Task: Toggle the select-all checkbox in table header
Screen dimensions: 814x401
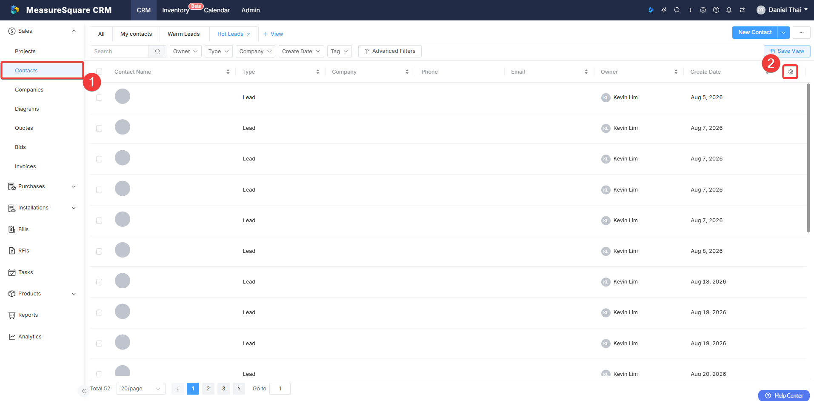Action: tap(99, 72)
